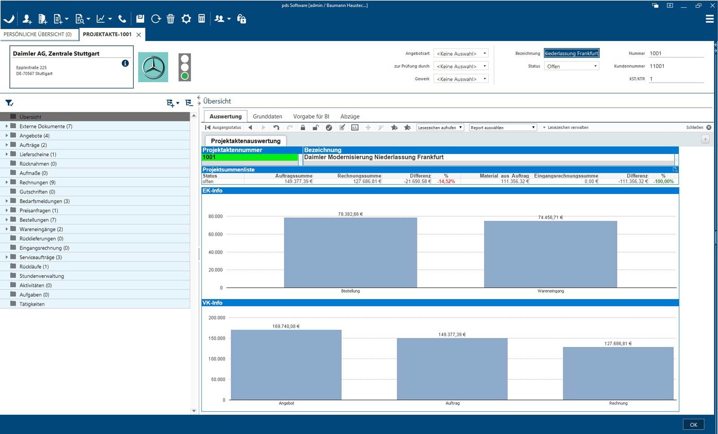Click the green traffic light status indicator
The height and width of the screenshot is (434, 718).
click(184, 76)
